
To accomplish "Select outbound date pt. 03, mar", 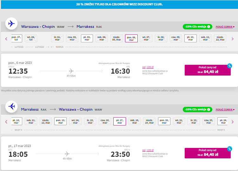I will [x=87, y=38].
